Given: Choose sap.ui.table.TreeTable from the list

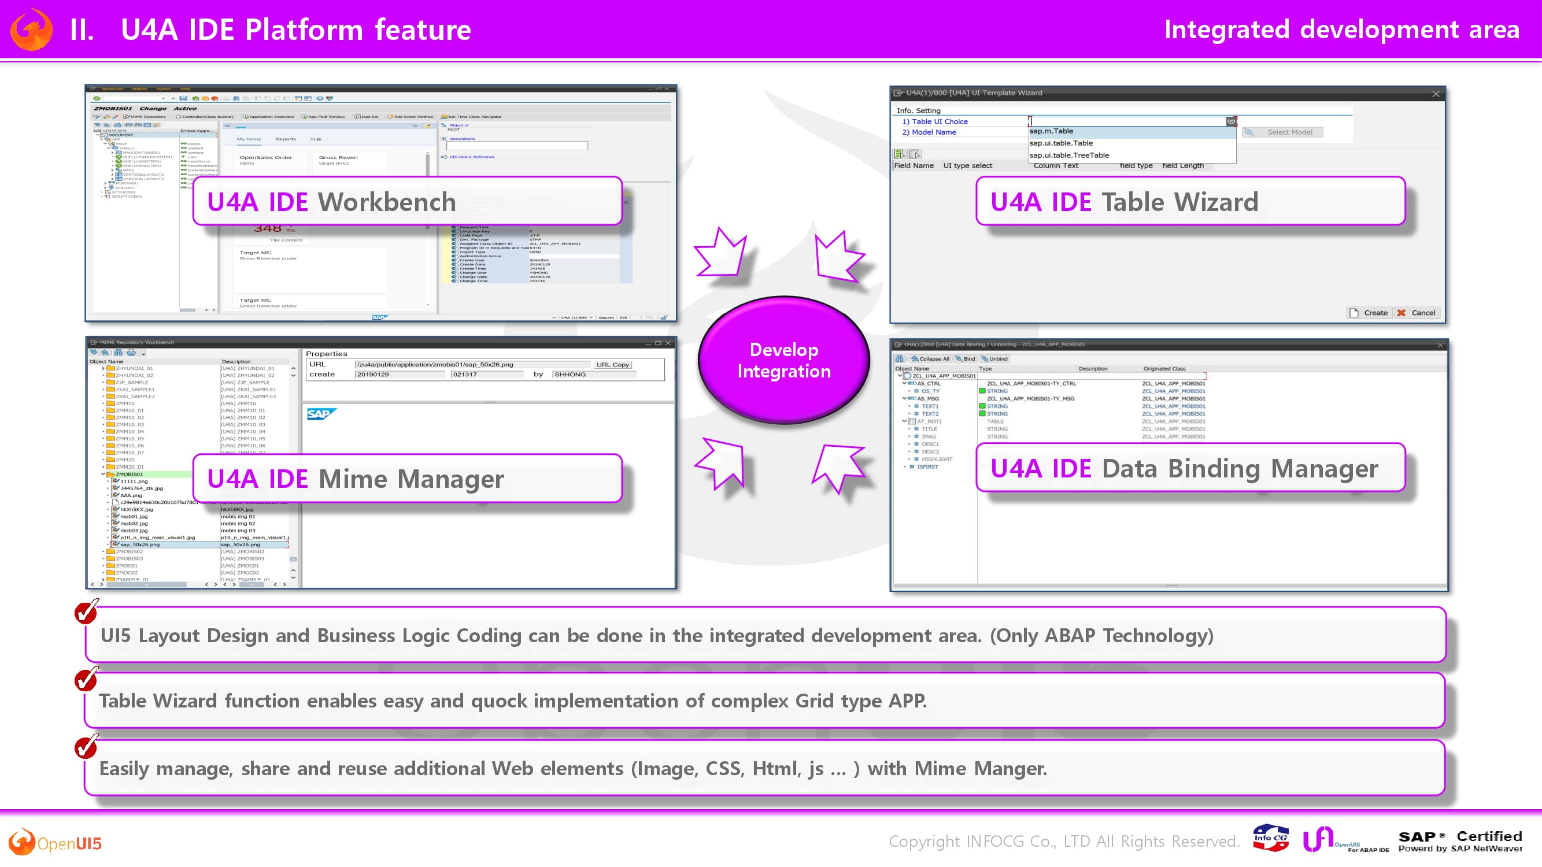Looking at the screenshot, I should [x=1069, y=155].
